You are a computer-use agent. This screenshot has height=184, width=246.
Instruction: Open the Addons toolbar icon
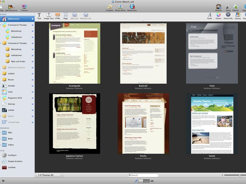[x=219, y=7]
